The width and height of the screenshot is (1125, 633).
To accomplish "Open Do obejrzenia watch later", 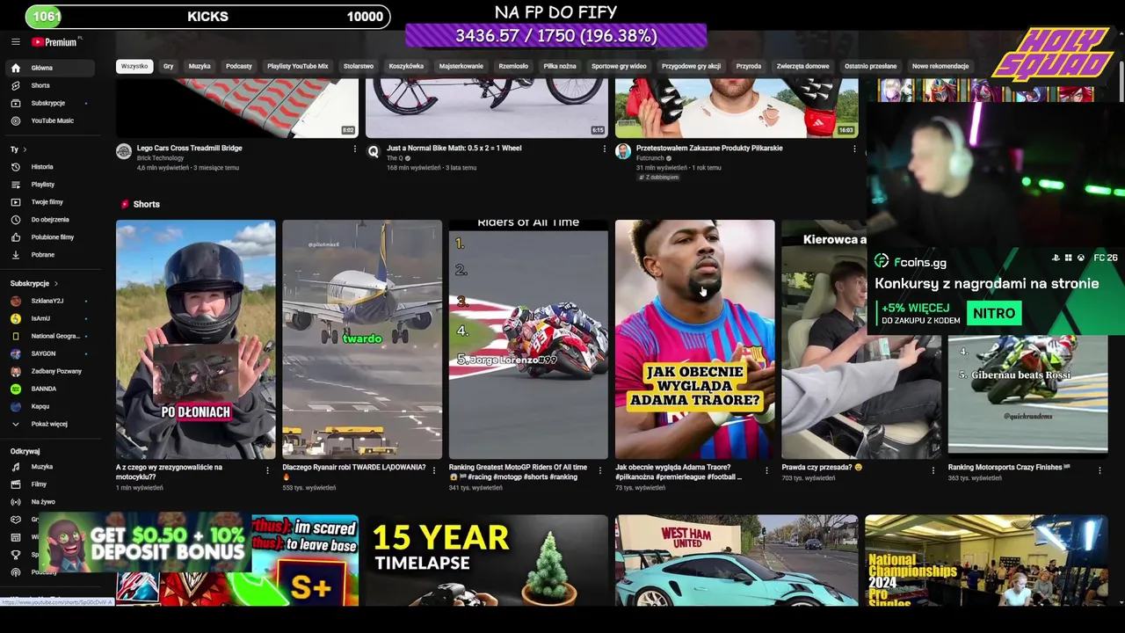I will (51, 220).
